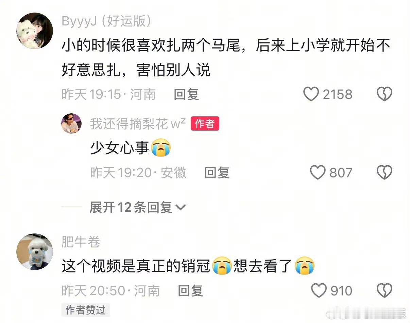The width and height of the screenshot is (410, 323).
Task: Reply to ByyyJ's comment via 回复
Action: click(186, 94)
